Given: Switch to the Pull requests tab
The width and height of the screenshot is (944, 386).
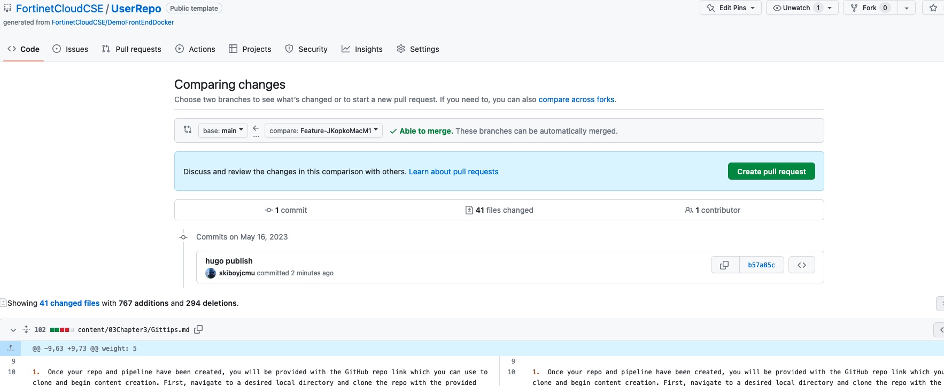Looking at the screenshot, I should click(x=131, y=49).
